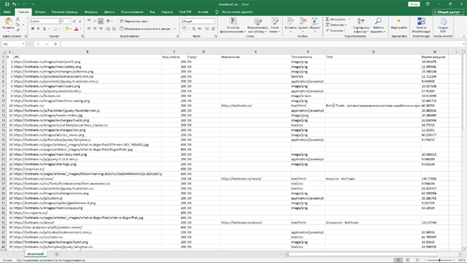The height and width of the screenshot is (263, 467).
Task: Switch to Вставка ribbon tab
Action: (40, 12)
